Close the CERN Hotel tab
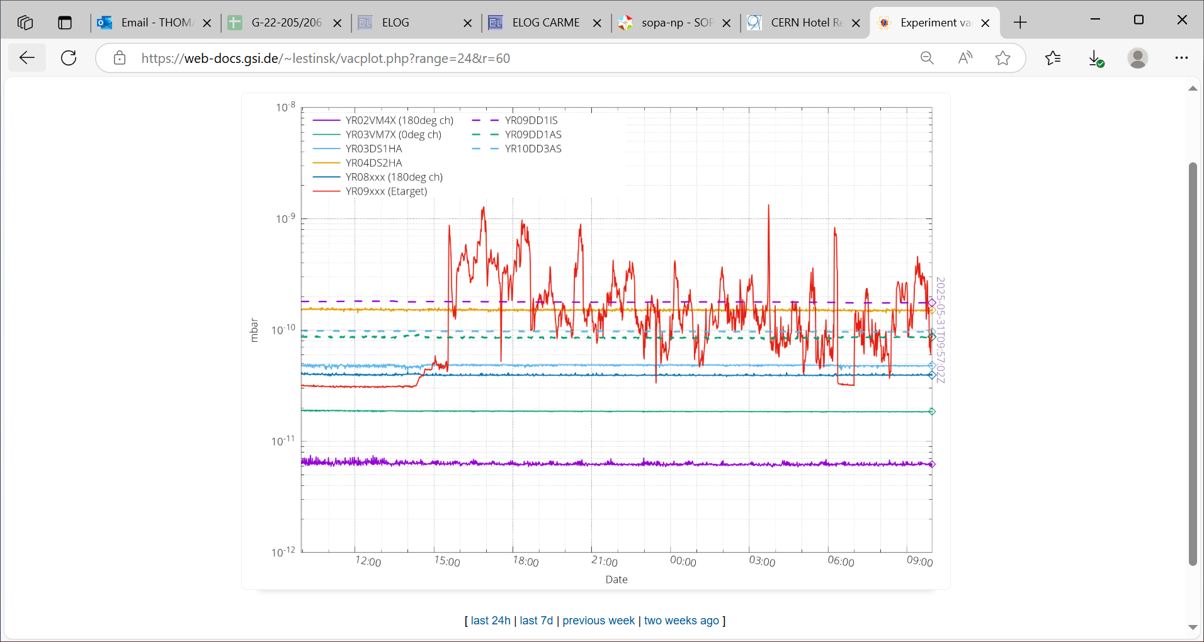The height and width of the screenshot is (642, 1204). [x=856, y=23]
